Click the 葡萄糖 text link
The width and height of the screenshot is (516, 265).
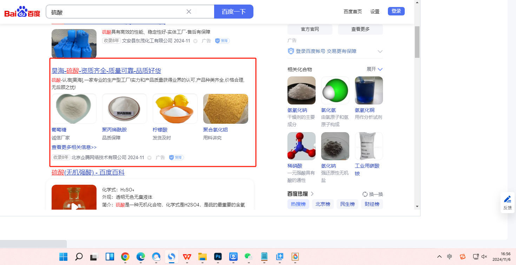(59, 130)
